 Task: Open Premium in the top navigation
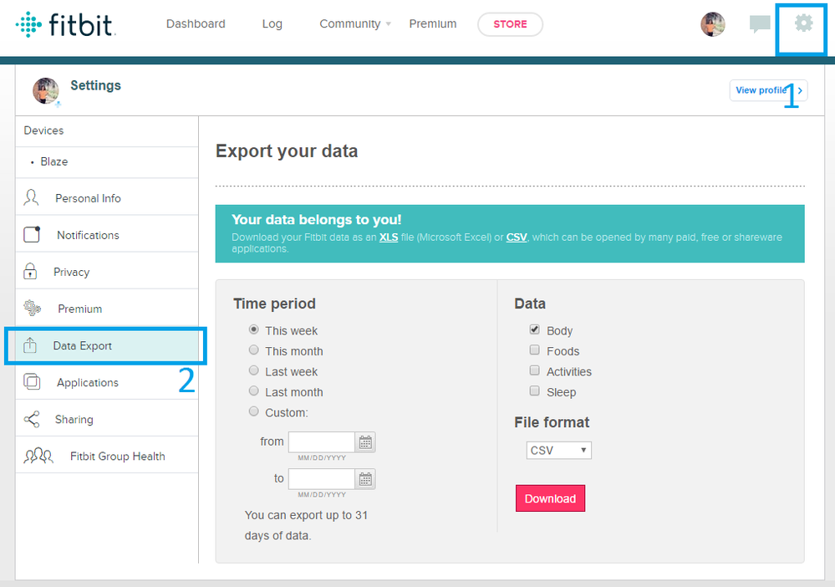433,24
